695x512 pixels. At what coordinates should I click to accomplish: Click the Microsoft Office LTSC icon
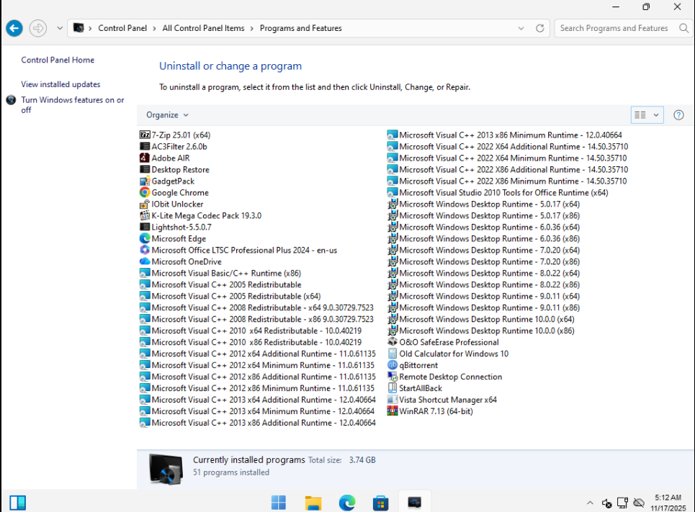(x=145, y=250)
